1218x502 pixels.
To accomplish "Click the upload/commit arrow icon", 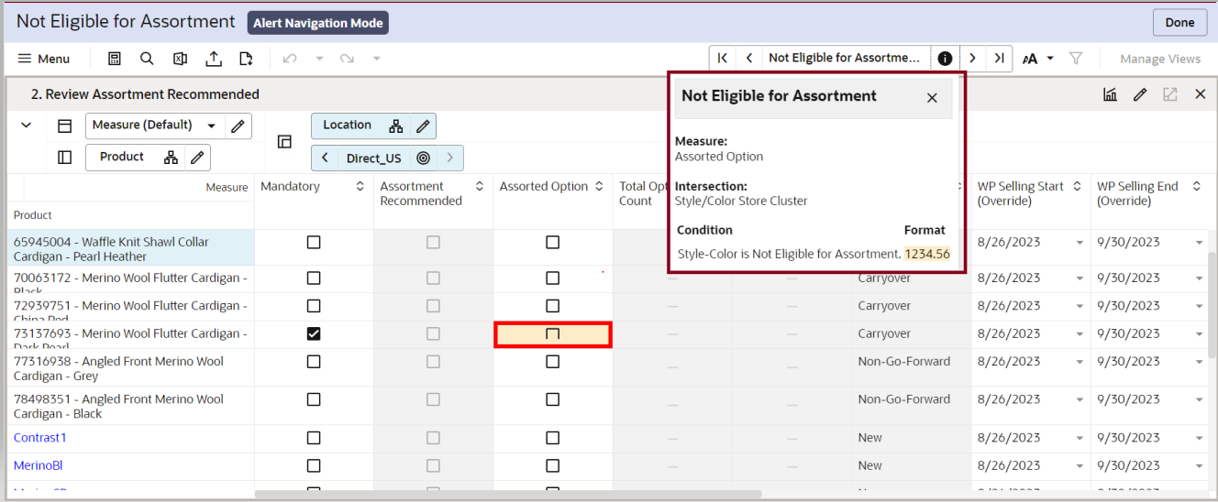I will (213, 59).
